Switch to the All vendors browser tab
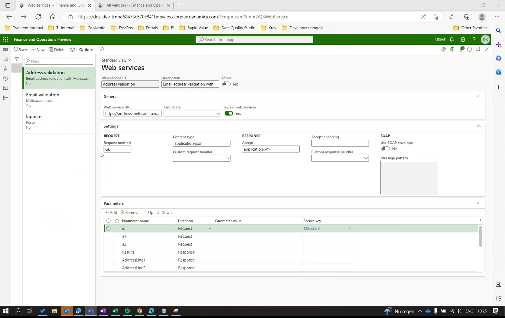 [134, 5]
